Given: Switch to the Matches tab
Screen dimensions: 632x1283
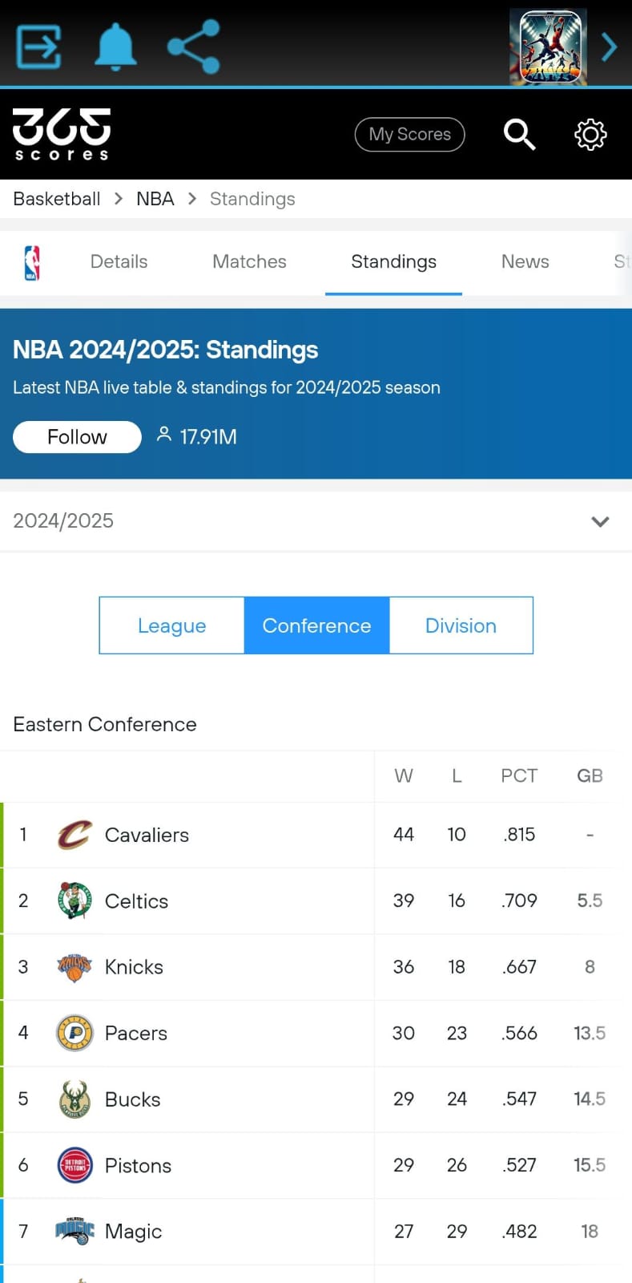Looking at the screenshot, I should (x=249, y=262).
